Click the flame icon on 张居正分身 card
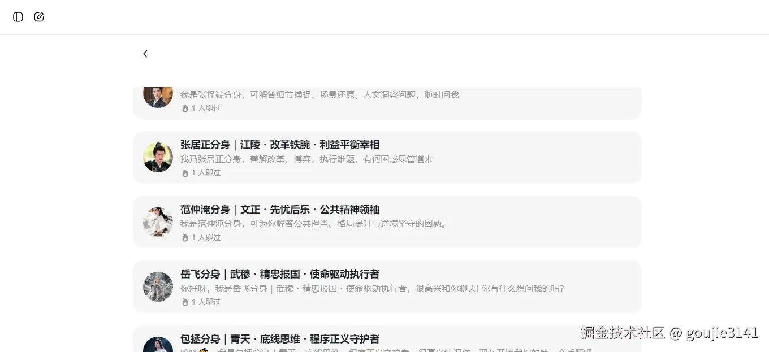Viewport: 769px width, 352px height. pos(185,172)
